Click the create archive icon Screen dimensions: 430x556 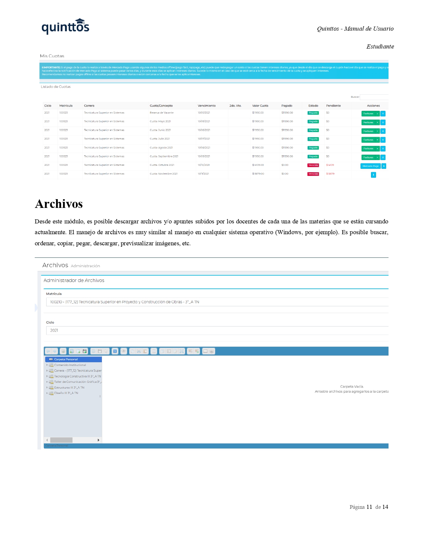point(197,351)
